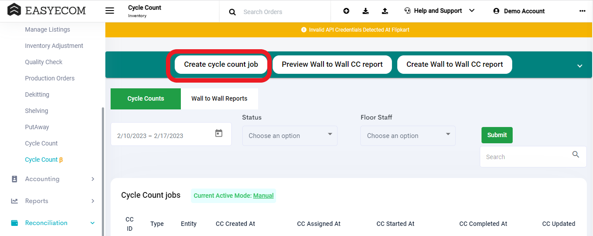This screenshot has height=236, width=593.
Task: Open calendar icon in date range field
Action: (x=219, y=133)
